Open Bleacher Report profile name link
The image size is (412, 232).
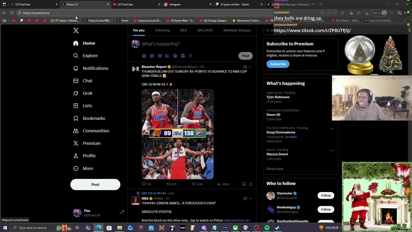click(x=154, y=67)
